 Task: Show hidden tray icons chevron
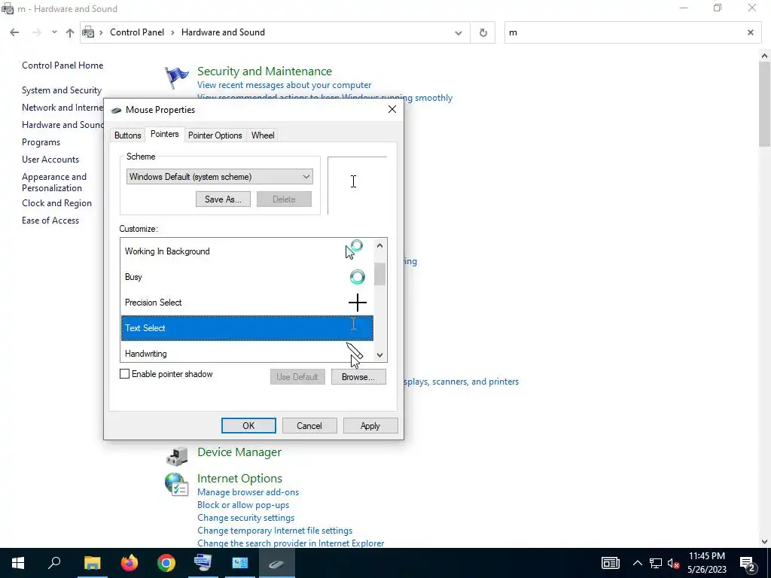point(637,563)
